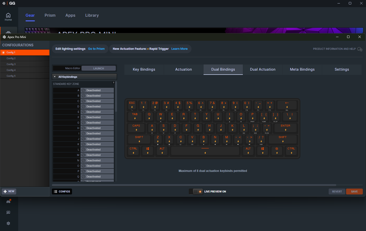Open the Home icon in GG sidebar
The image size is (366, 231).
point(8,16)
